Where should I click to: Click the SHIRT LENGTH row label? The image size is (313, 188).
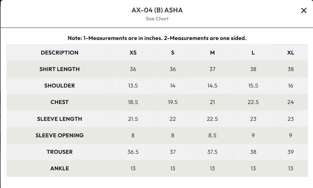(60, 69)
